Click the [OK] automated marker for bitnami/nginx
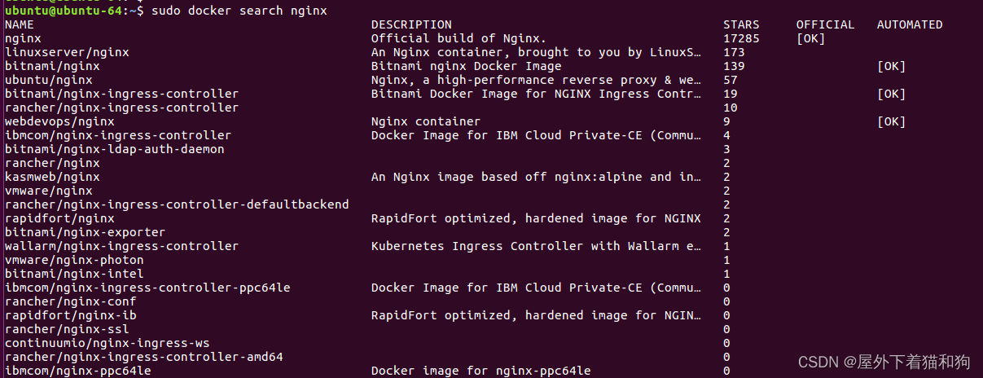Screen dimensions: 983x378 891,66
